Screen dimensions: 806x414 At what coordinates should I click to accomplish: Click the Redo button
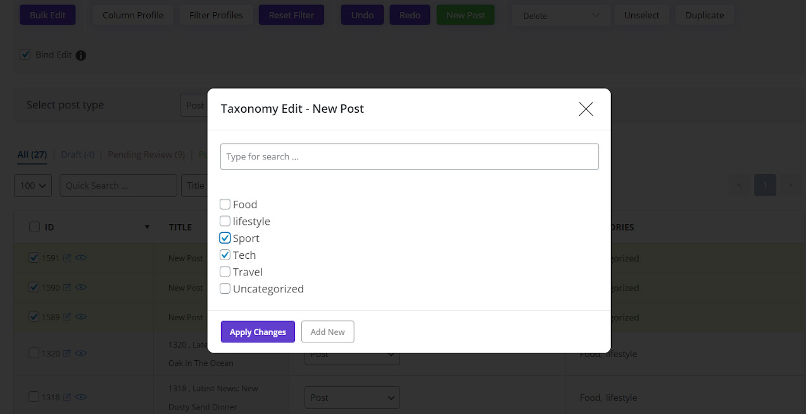410,15
